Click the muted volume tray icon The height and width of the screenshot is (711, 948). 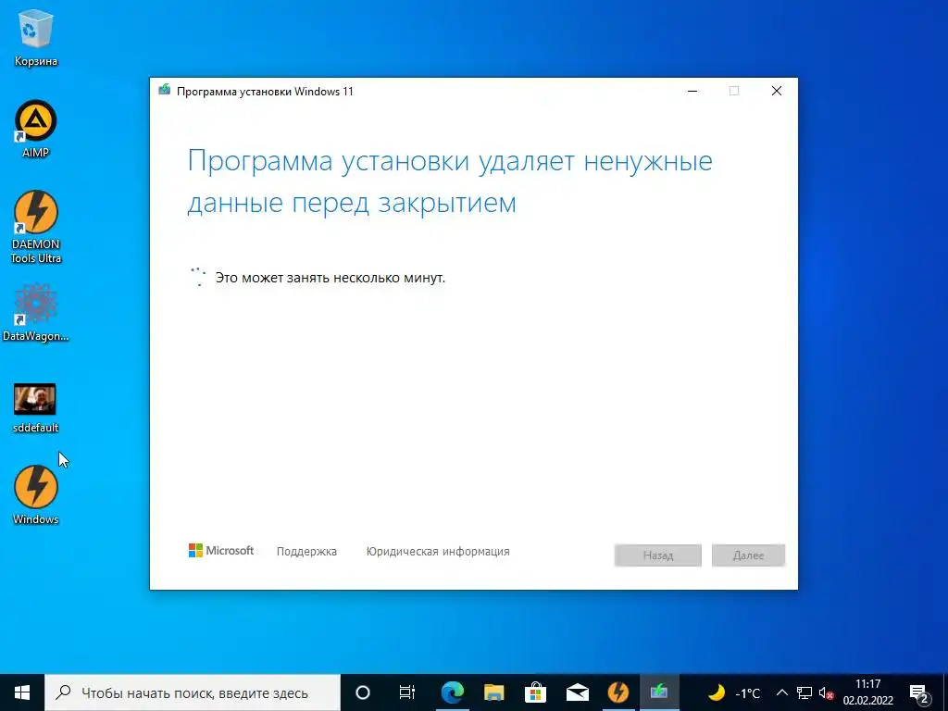[x=826, y=692]
